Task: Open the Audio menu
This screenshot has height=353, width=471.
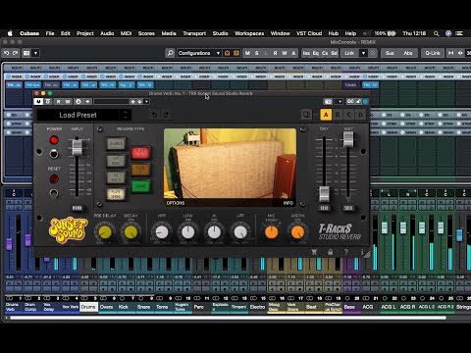Action: click(107, 33)
